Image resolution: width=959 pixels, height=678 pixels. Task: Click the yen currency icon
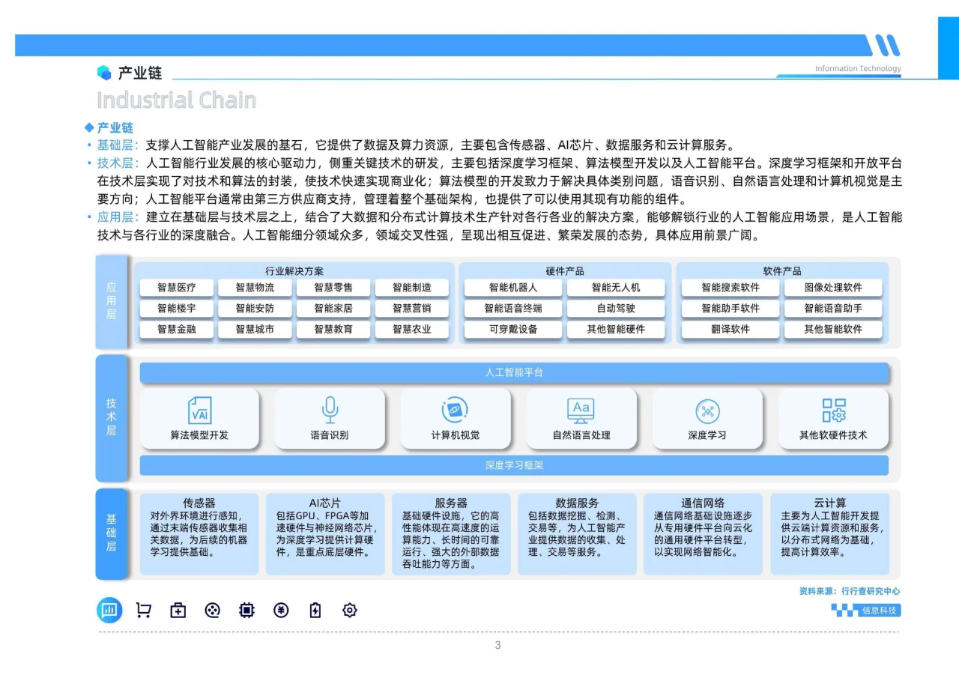point(281,611)
